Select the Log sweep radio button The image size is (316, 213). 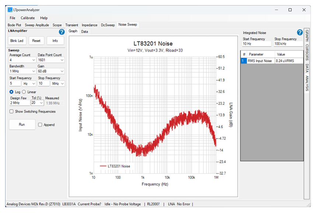coord(11,92)
